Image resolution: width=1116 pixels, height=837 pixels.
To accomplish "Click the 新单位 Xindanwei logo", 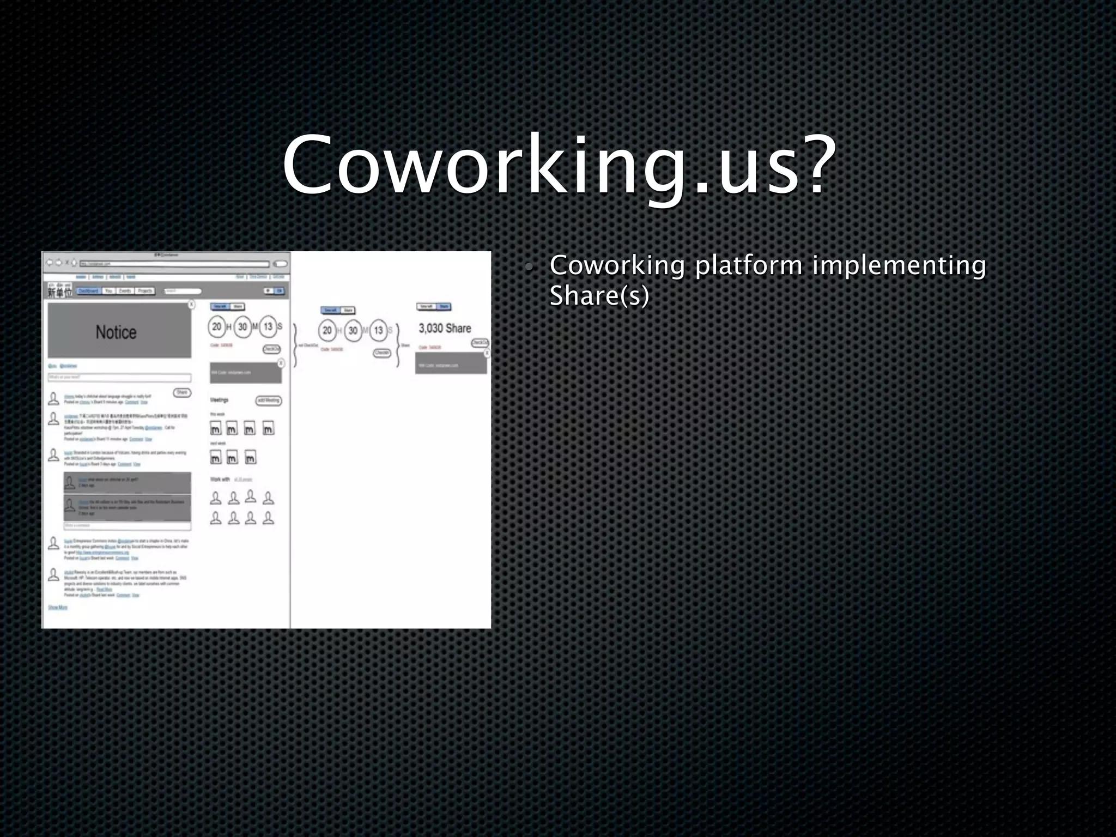I will [x=59, y=290].
